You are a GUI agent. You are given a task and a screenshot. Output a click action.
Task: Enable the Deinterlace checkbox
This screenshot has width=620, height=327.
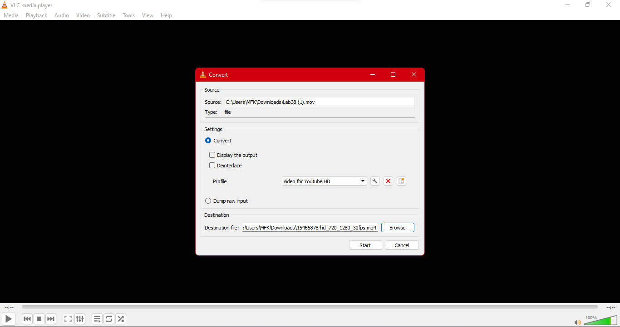point(212,166)
